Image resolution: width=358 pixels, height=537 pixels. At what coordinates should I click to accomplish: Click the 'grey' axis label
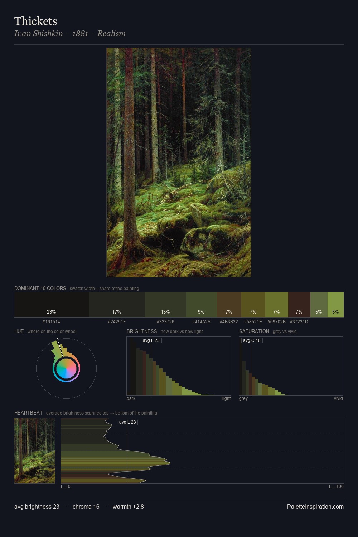pyautogui.click(x=243, y=398)
